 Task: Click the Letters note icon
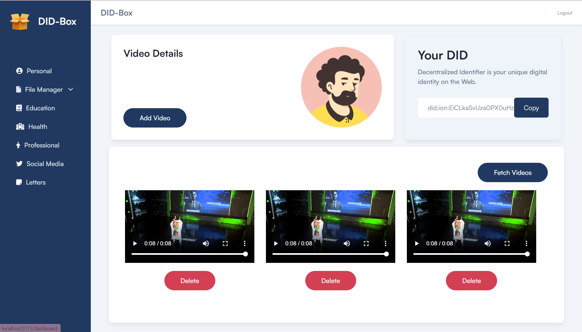tap(19, 182)
